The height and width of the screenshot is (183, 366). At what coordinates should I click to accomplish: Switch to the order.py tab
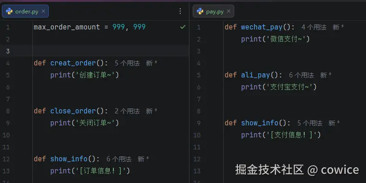pos(25,11)
